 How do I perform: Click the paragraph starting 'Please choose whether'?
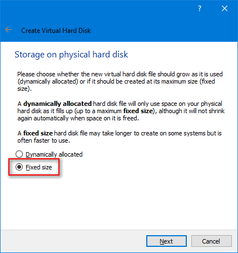click(120, 81)
